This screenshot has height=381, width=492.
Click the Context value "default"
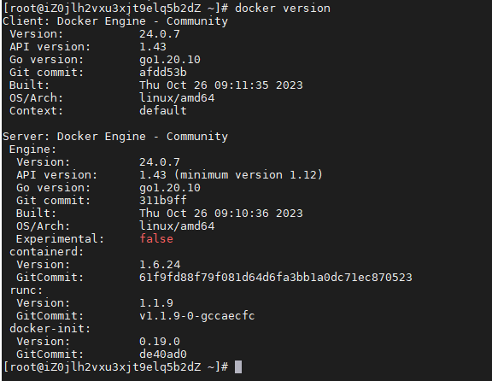click(x=163, y=111)
